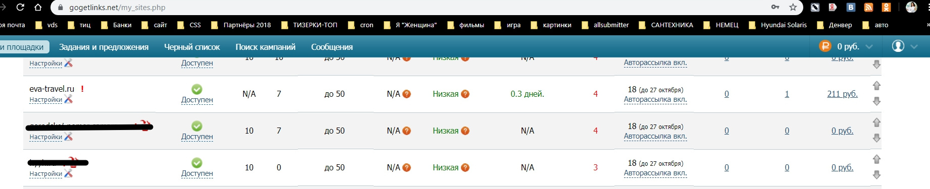Click the orange ruble balance icon
This screenshot has width=930, height=189.
coord(825,46)
